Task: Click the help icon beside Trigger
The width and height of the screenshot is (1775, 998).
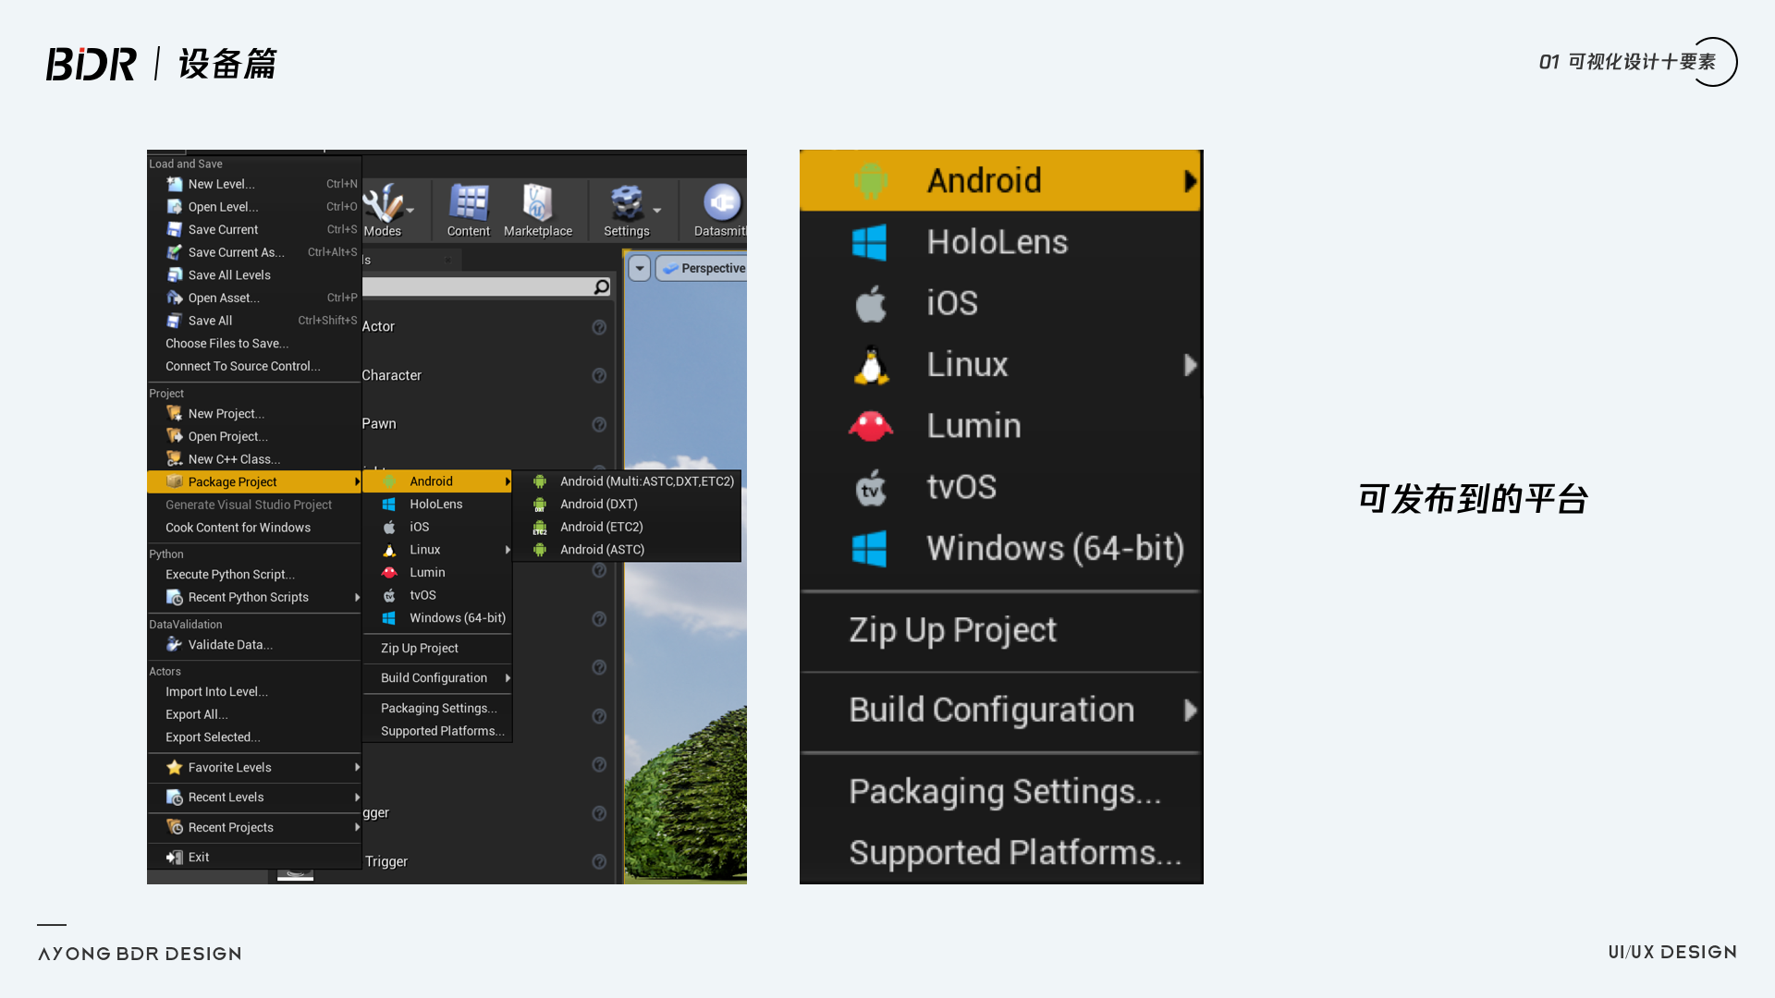Action: point(599,861)
